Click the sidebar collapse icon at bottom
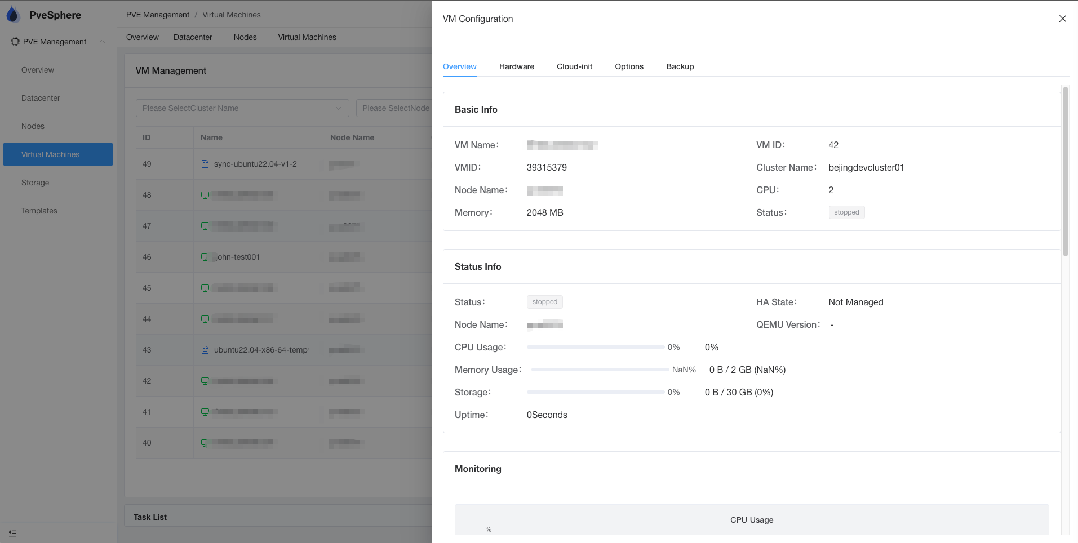Screen dimensions: 1078x543 (12, 533)
